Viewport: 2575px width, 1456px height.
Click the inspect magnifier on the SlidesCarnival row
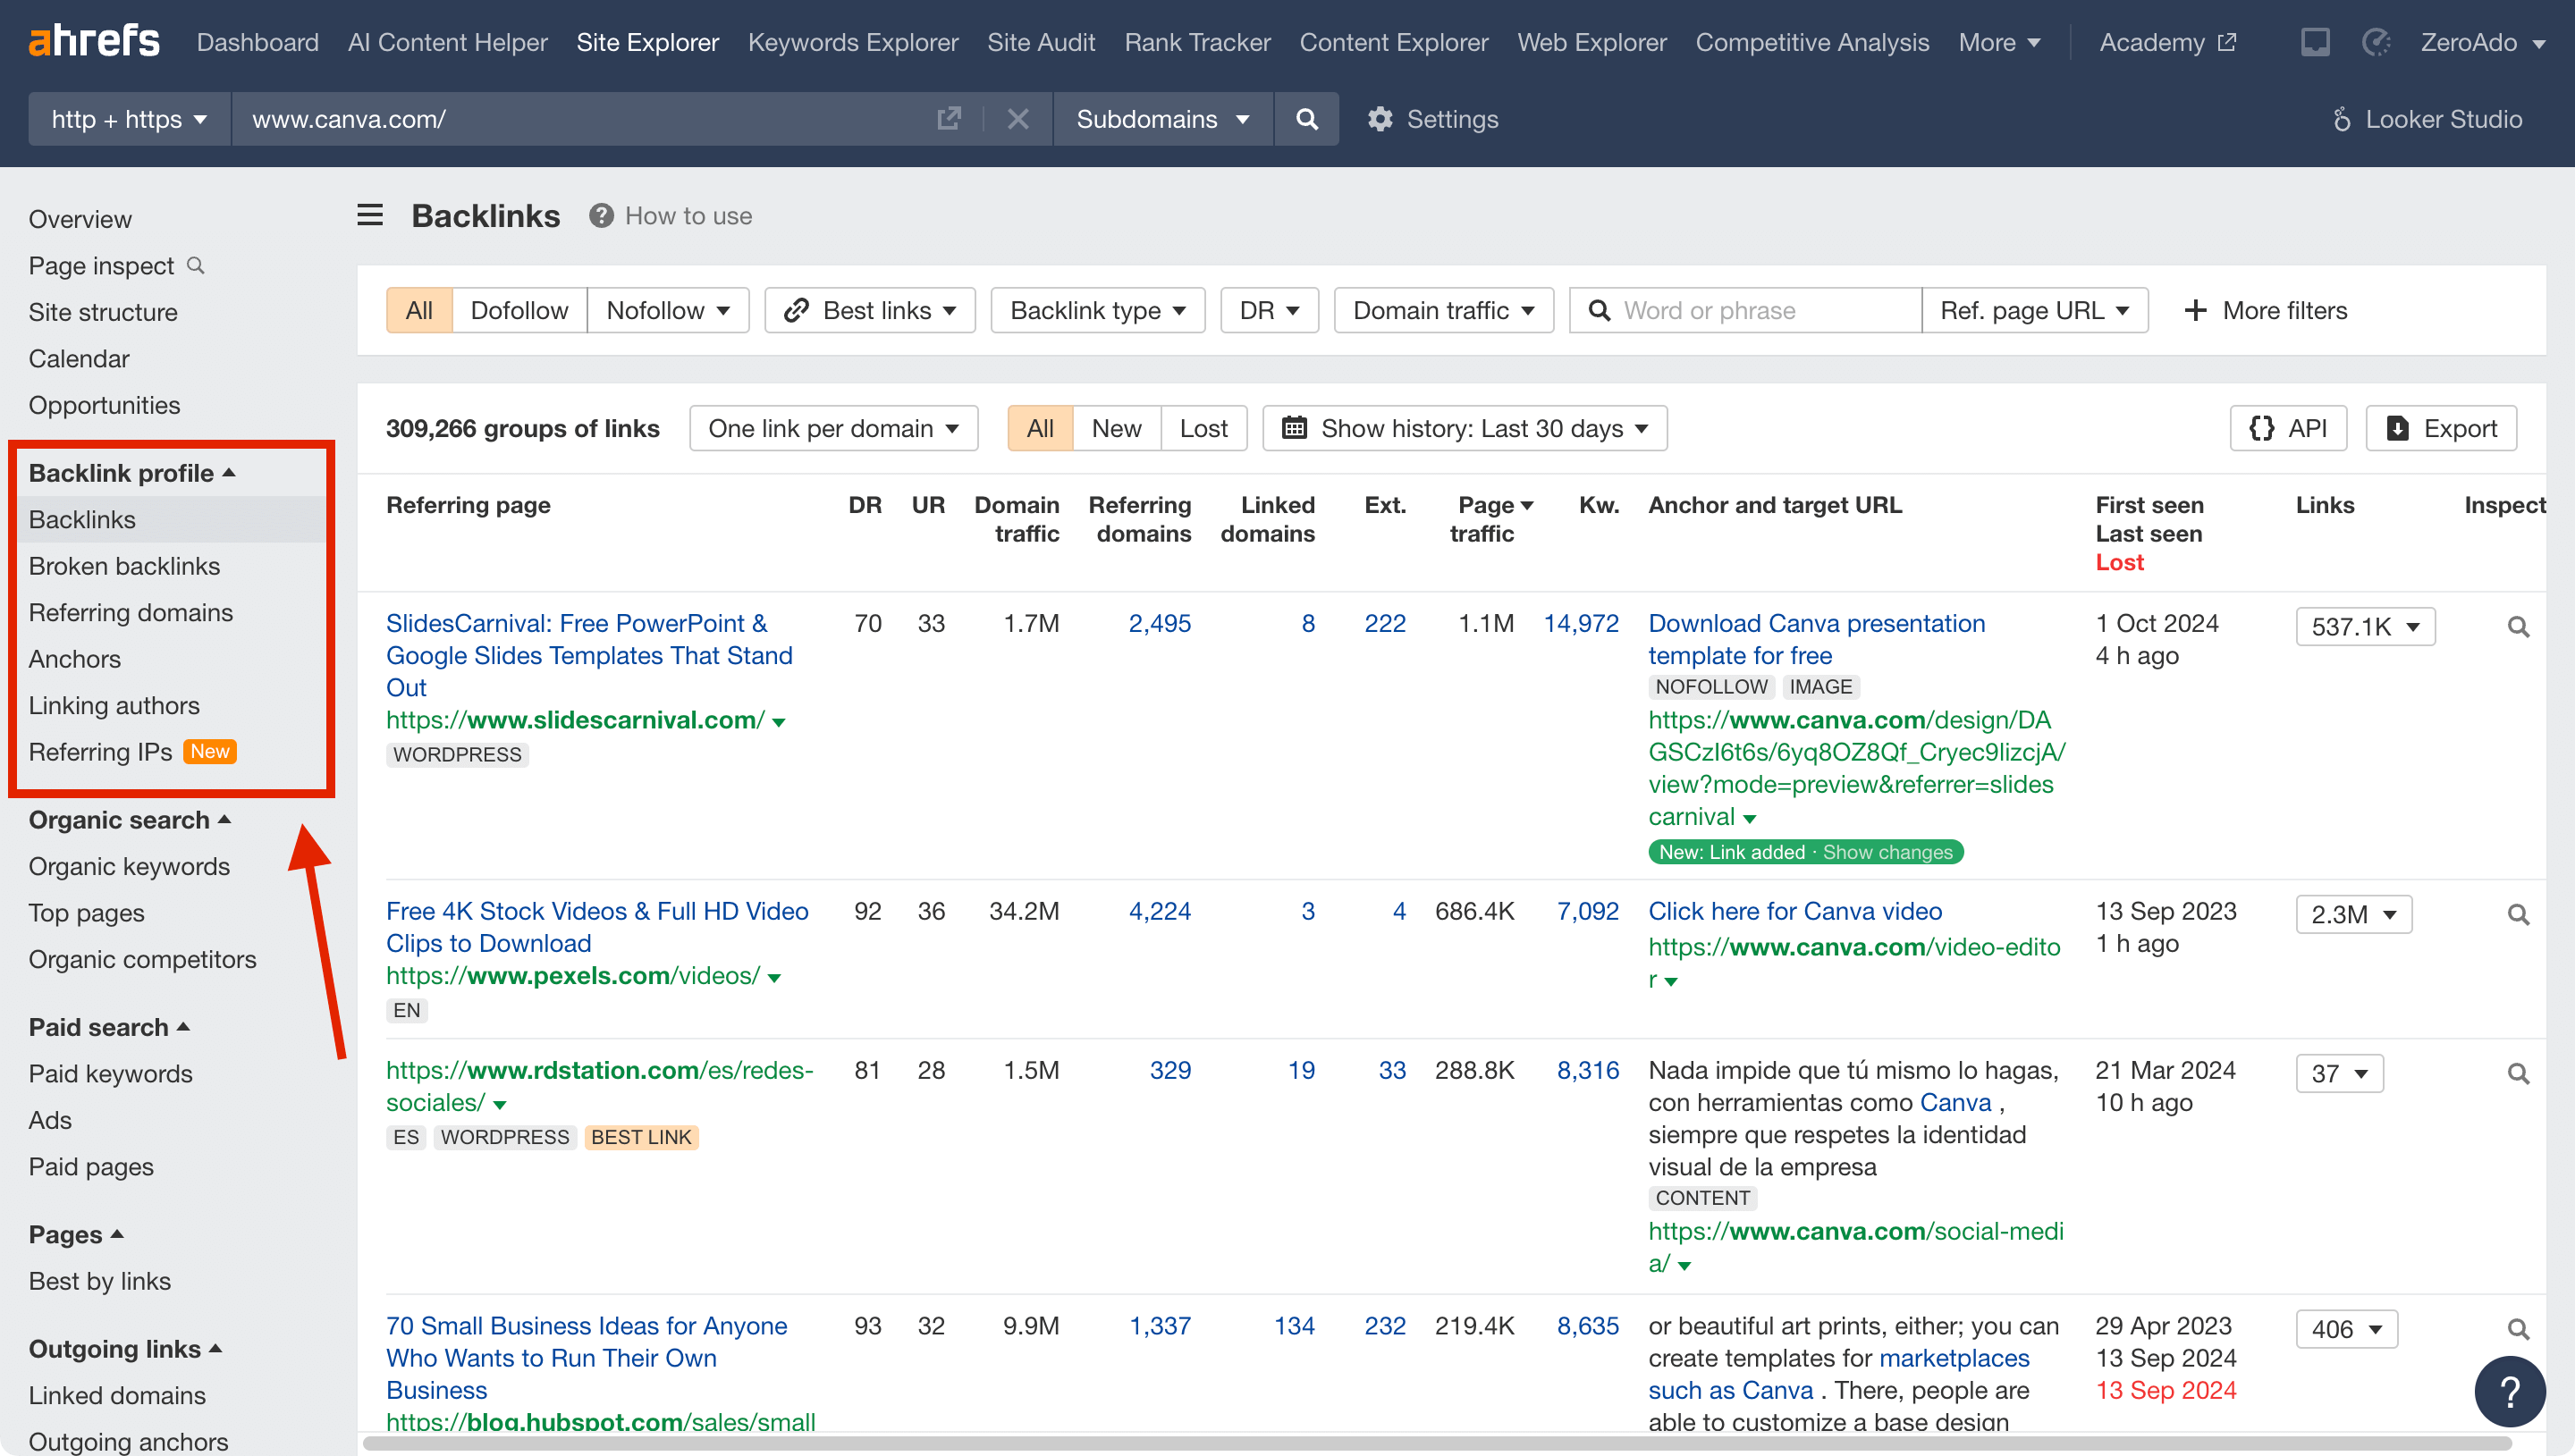coord(2518,626)
